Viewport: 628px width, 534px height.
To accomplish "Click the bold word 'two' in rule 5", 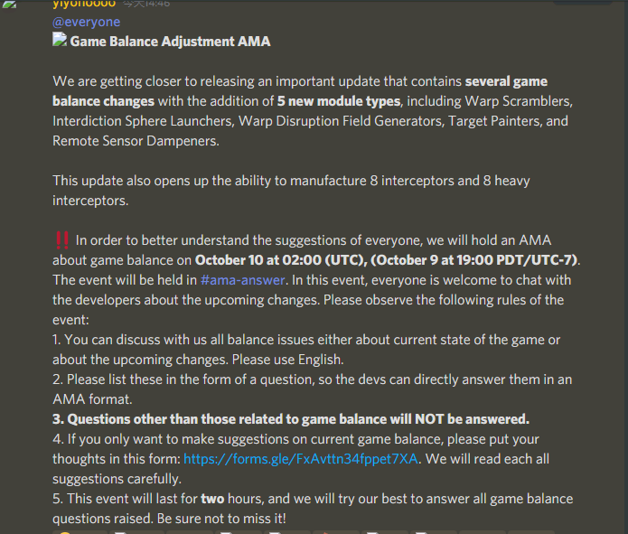I will coord(212,499).
